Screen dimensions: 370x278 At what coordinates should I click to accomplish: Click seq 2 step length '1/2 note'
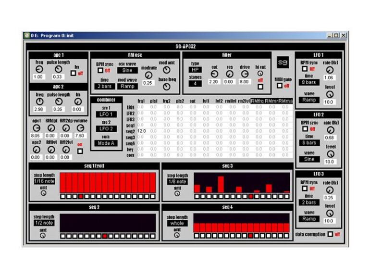coord(44,223)
